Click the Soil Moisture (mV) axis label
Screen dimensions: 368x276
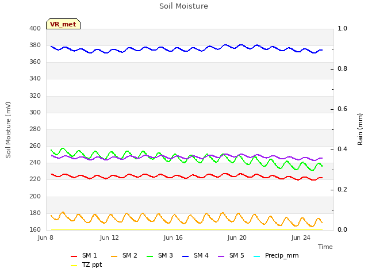pos(8,130)
